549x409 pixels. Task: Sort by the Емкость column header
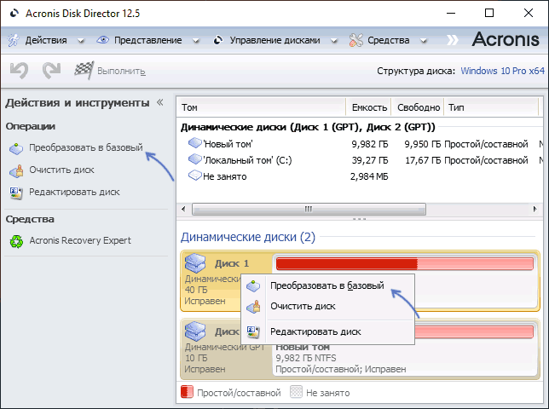pos(368,107)
